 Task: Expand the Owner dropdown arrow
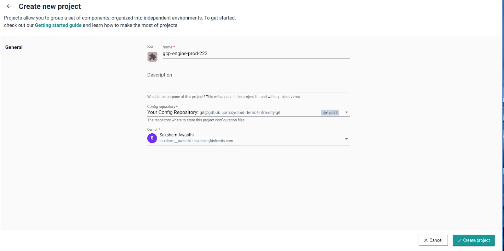[x=346, y=139]
